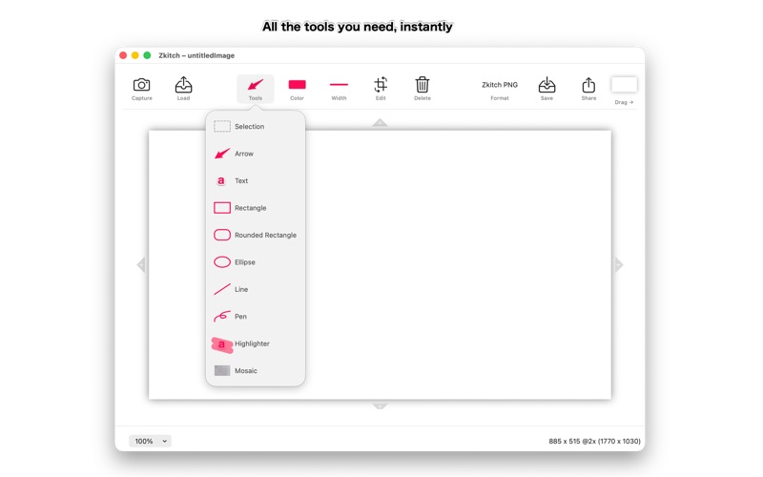Open the 100% zoom dropdown
Screen dimensions: 763x477
(150, 441)
